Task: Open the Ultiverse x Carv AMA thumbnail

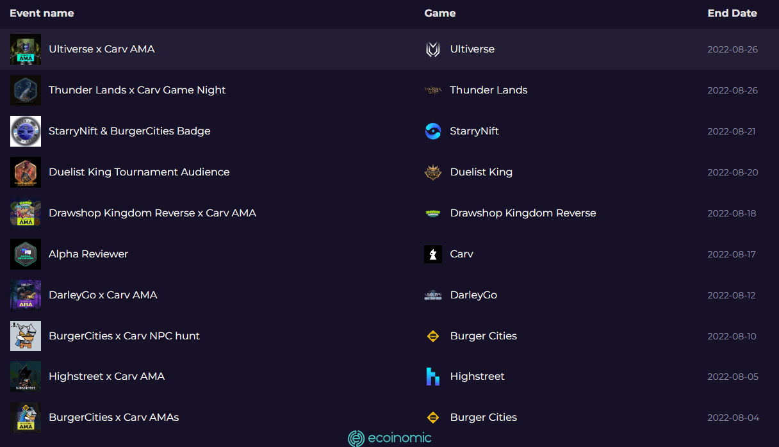Action: [x=26, y=49]
